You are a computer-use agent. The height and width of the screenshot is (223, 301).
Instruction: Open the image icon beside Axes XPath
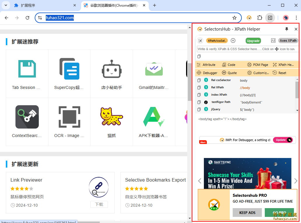pos(273,41)
